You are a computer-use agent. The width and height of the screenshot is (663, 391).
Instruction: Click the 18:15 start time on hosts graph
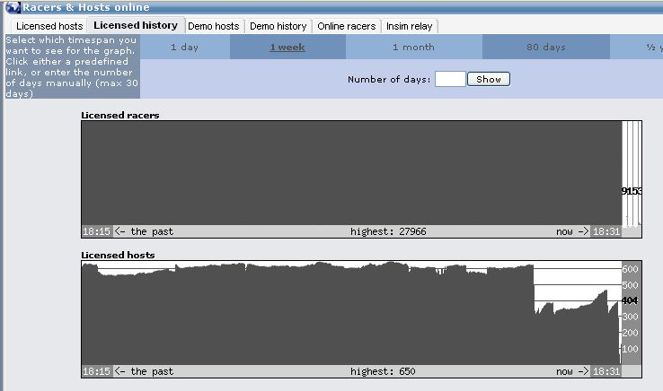(96, 371)
